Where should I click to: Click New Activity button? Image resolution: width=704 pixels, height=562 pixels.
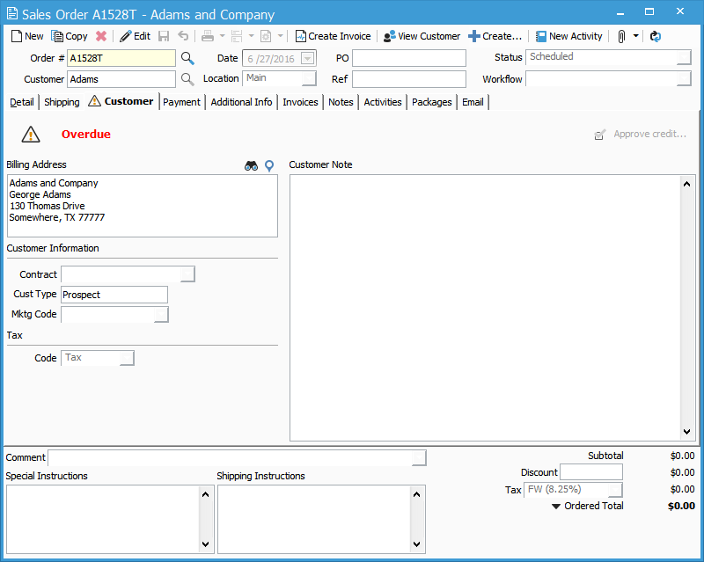pos(568,36)
